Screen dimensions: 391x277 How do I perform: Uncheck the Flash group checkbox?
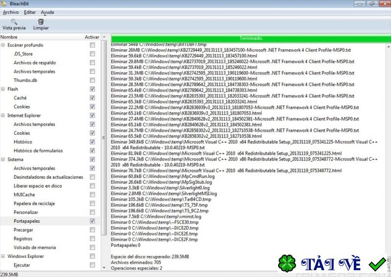[92, 89]
